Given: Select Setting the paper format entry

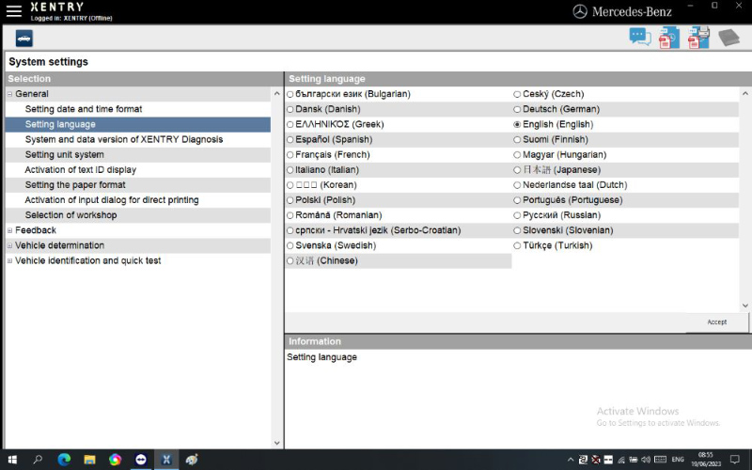Looking at the screenshot, I should [x=74, y=185].
